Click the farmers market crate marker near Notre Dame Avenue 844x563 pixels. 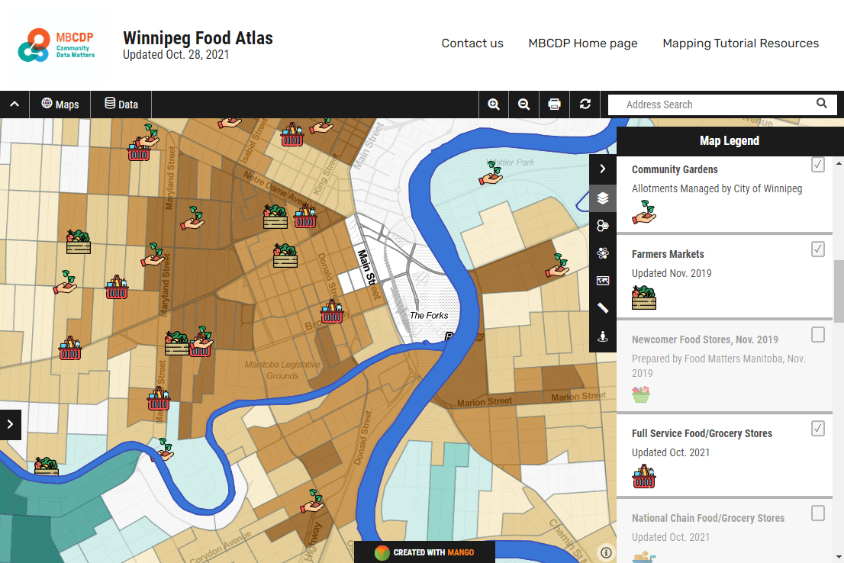(275, 217)
